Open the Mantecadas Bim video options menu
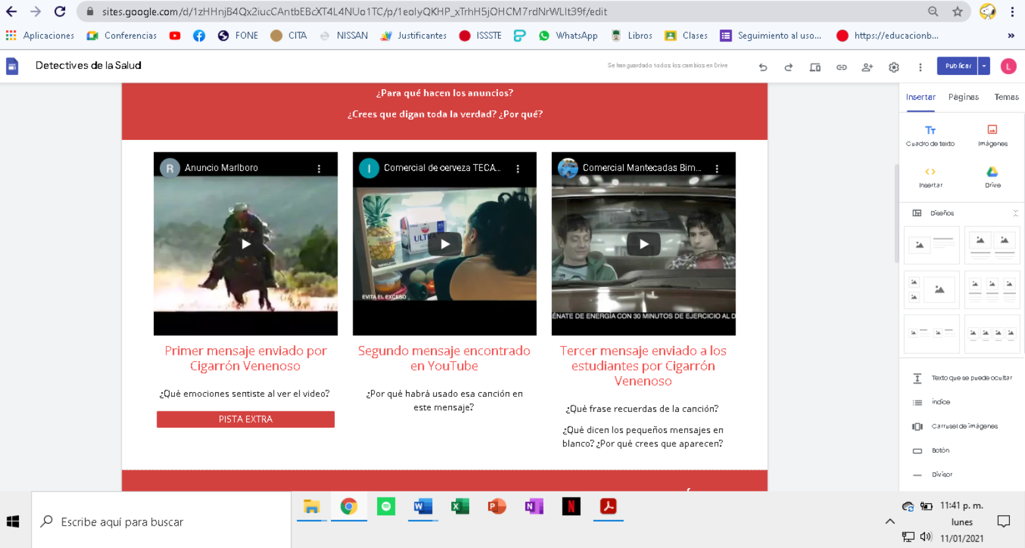Image resolution: width=1025 pixels, height=548 pixels. click(716, 169)
